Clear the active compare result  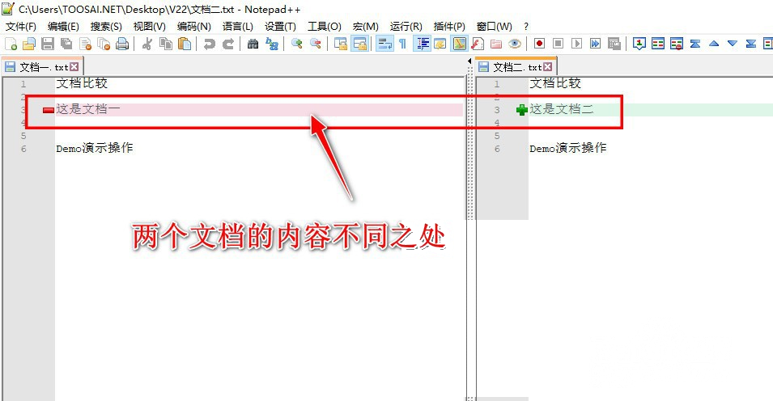click(677, 44)
